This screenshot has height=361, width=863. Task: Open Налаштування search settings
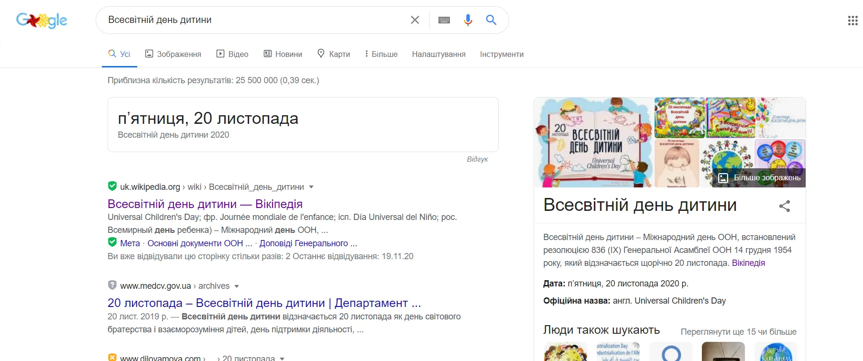point(439,54)
